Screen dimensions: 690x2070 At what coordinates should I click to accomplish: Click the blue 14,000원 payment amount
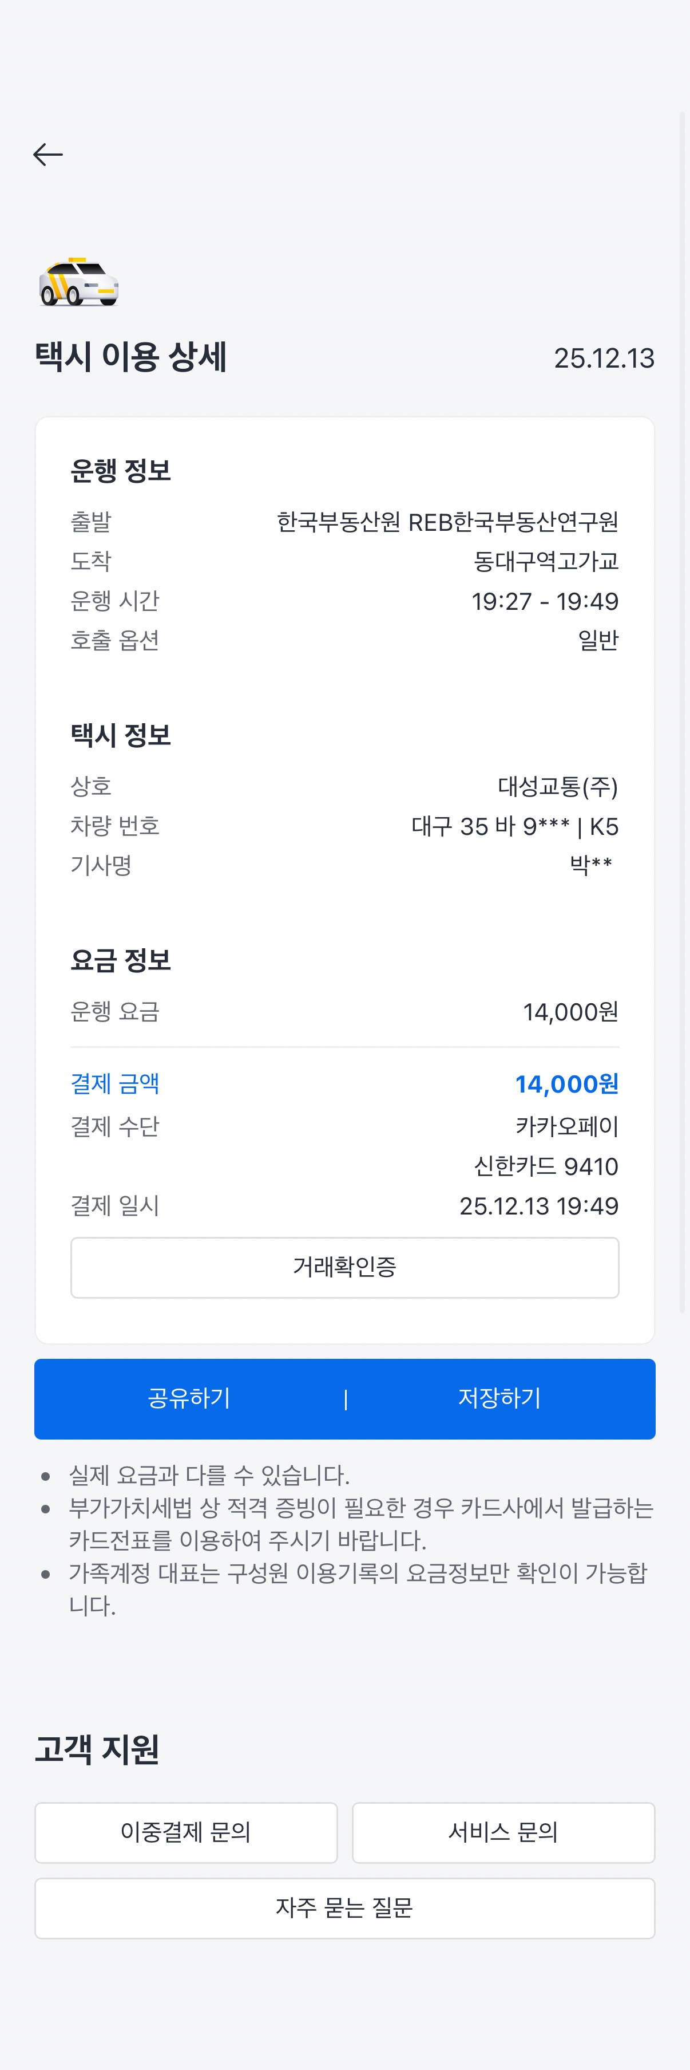566,1084
